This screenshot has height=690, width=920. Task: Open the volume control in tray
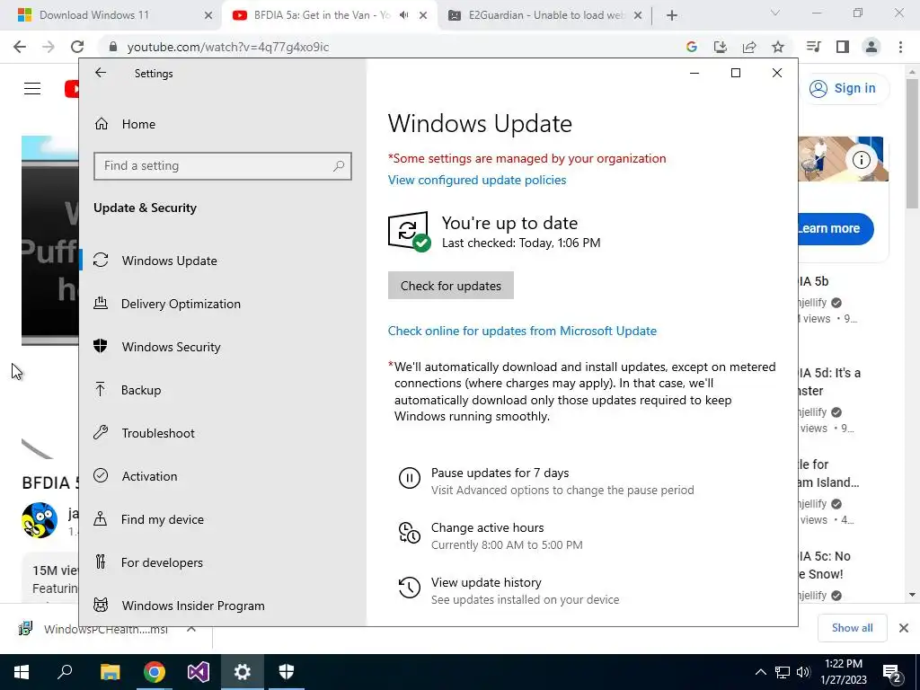tap(804, 672)
